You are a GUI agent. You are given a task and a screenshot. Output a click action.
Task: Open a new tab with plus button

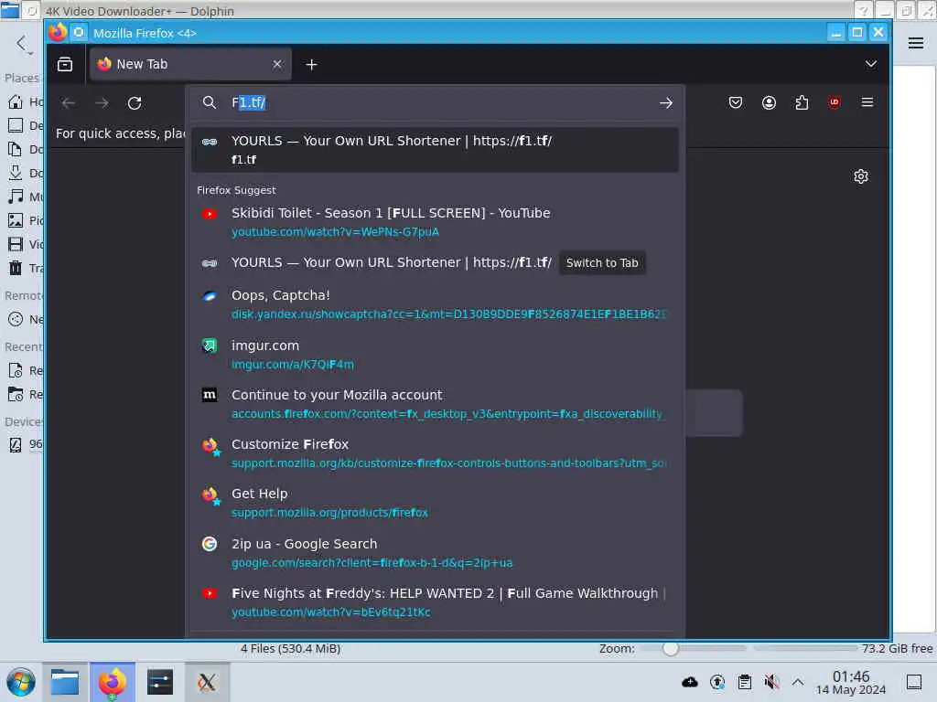click(311, 64)
